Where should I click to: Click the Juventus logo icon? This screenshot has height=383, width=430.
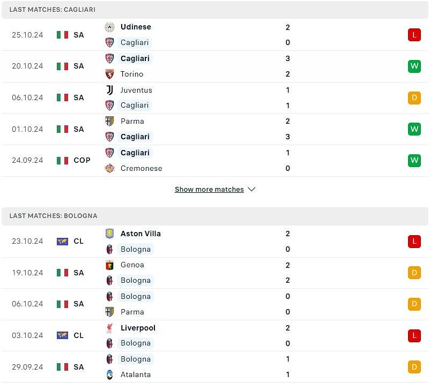tap(109, 90)
